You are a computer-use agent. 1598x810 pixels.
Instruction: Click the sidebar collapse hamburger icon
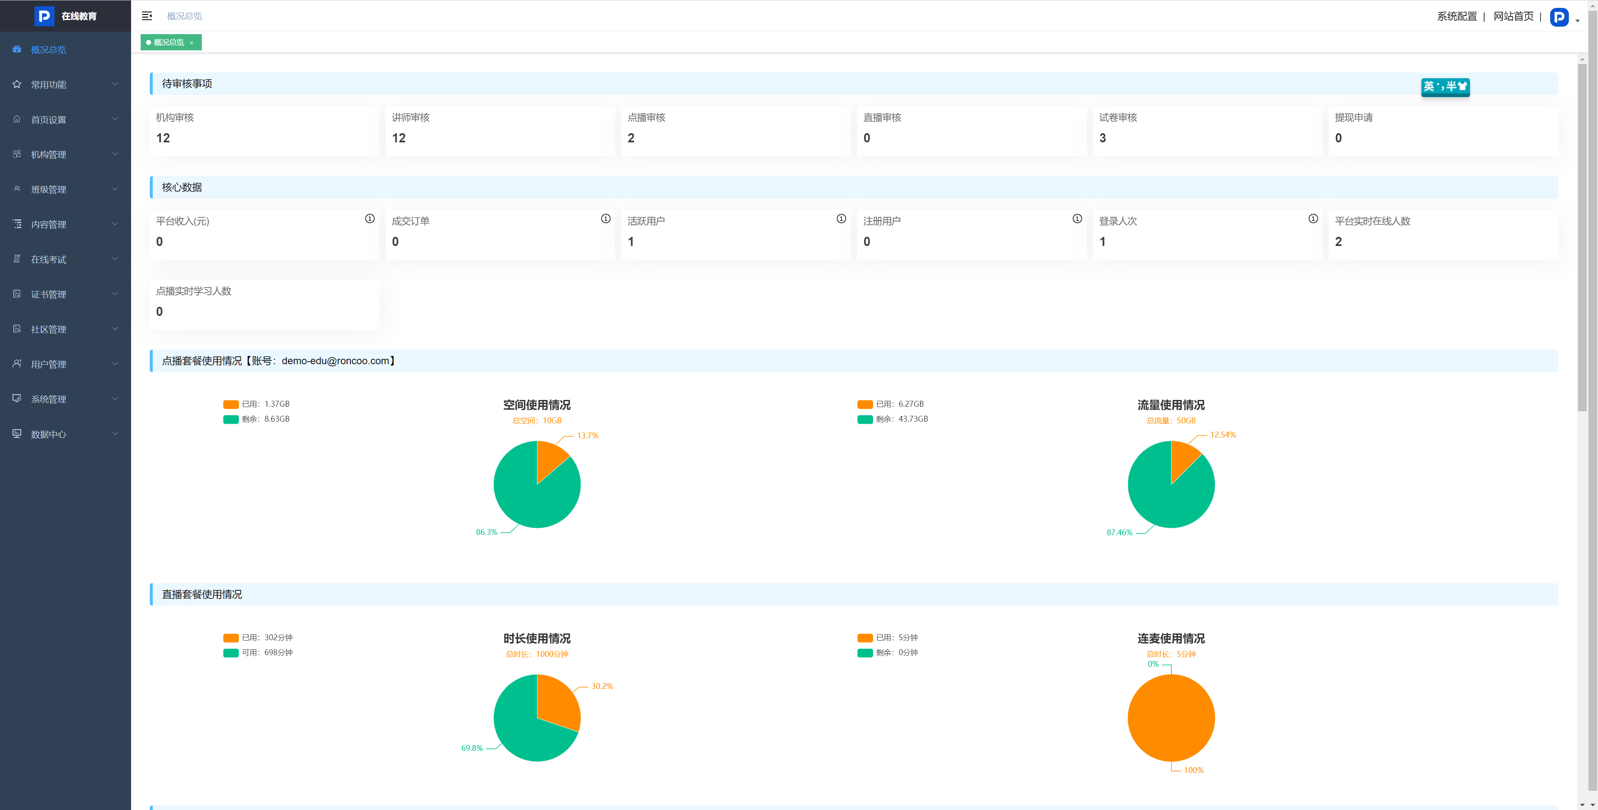[147, 16]
